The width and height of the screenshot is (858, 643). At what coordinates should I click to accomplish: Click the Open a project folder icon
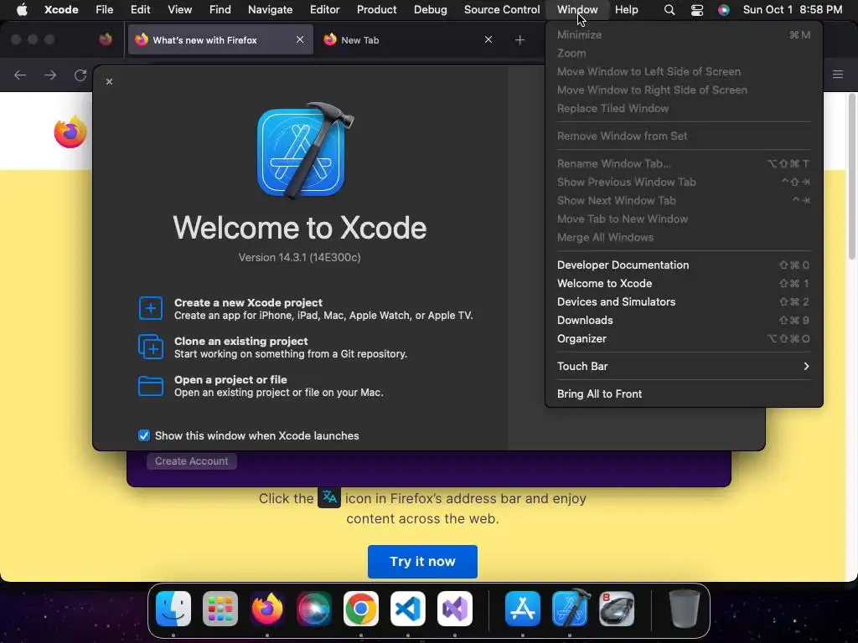click(151, 386)
